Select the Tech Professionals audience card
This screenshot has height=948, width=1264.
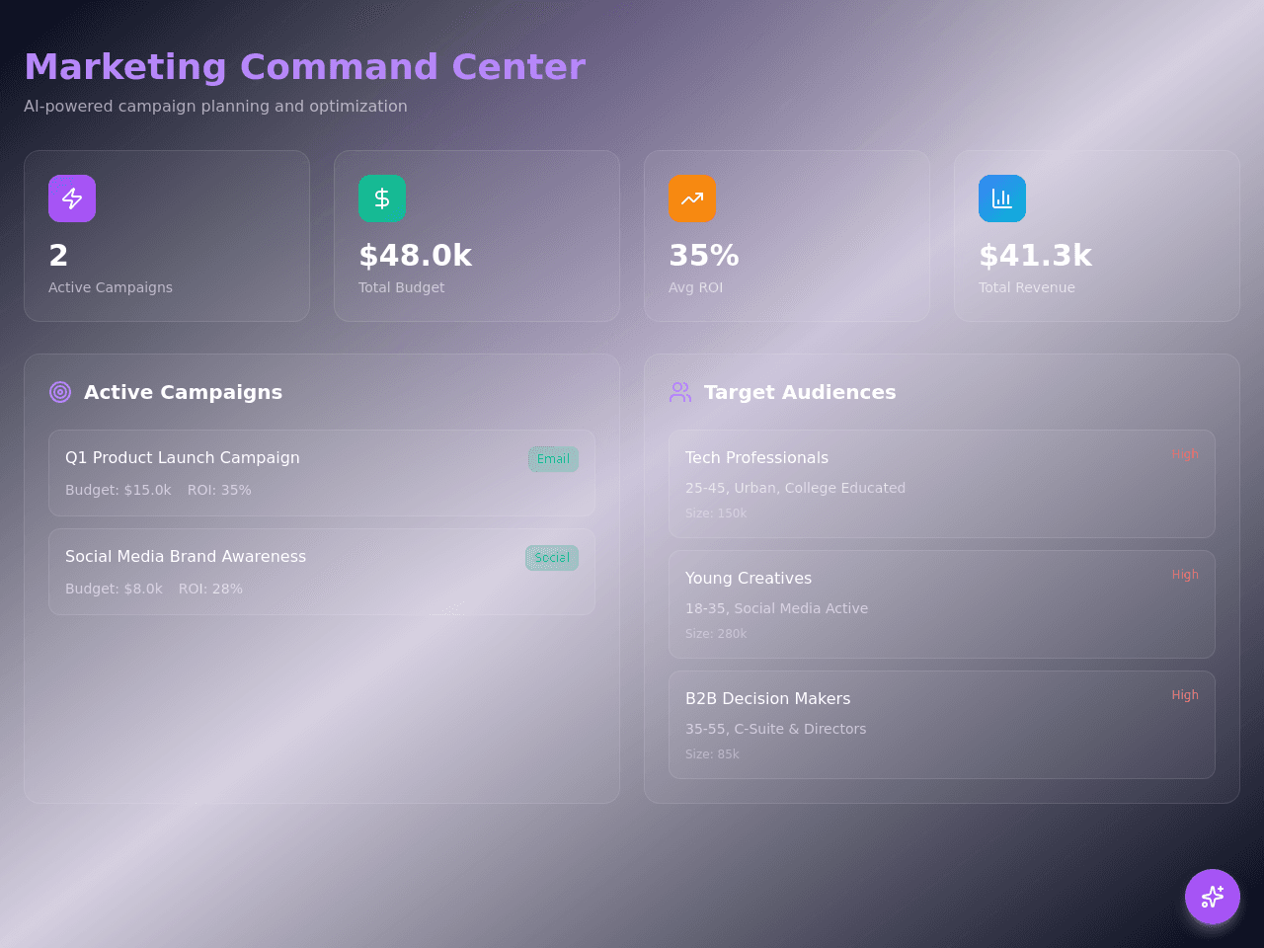pos(942,484)
